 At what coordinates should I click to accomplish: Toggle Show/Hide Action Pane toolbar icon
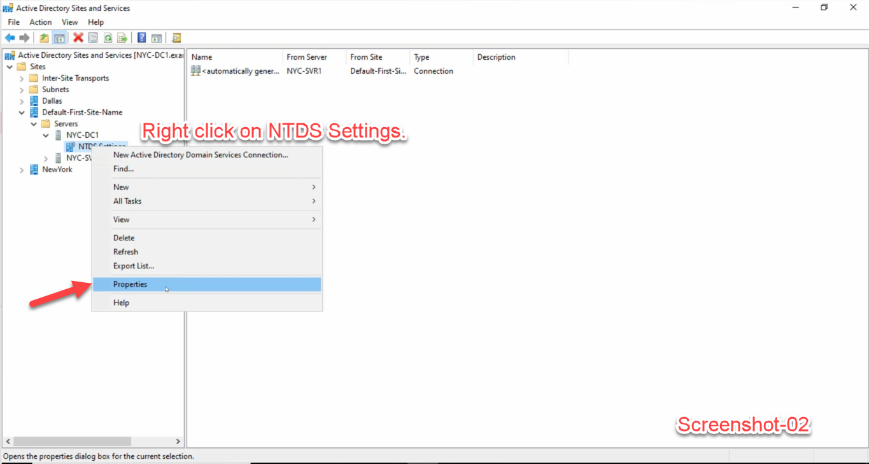157,38
